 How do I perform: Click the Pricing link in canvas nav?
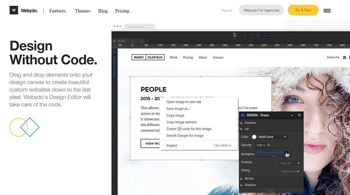tap(188, 58)
